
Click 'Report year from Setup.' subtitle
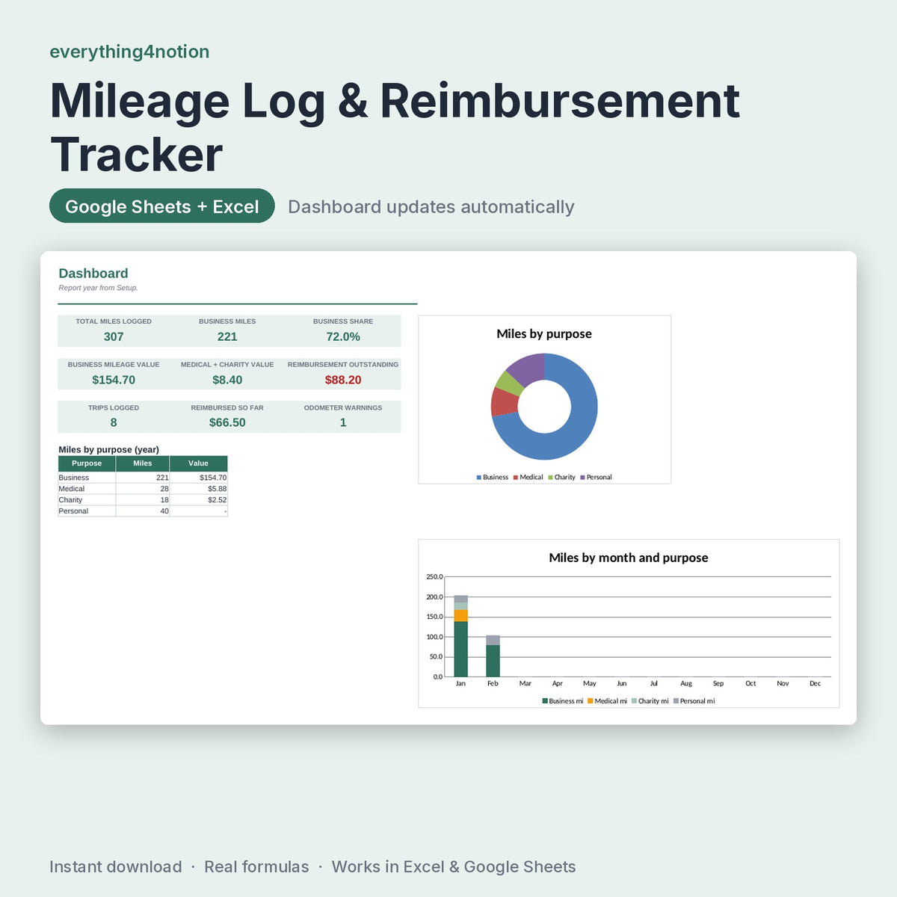click(x=99, y=288)
